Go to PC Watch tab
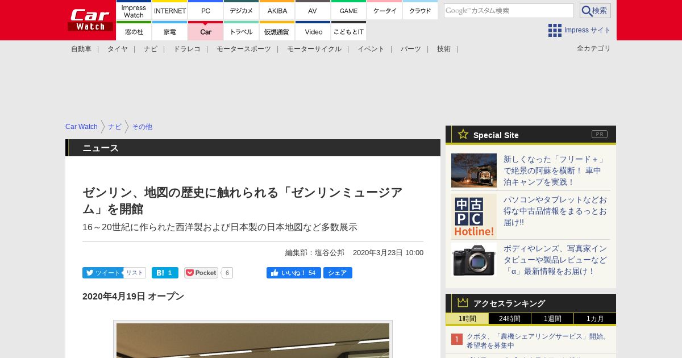Image resolution: width=682 pixels, height=358 pixels. [206, 10]
